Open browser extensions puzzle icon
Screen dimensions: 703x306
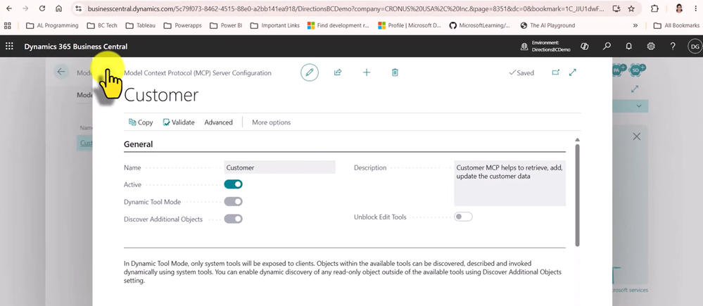[654, 8]
